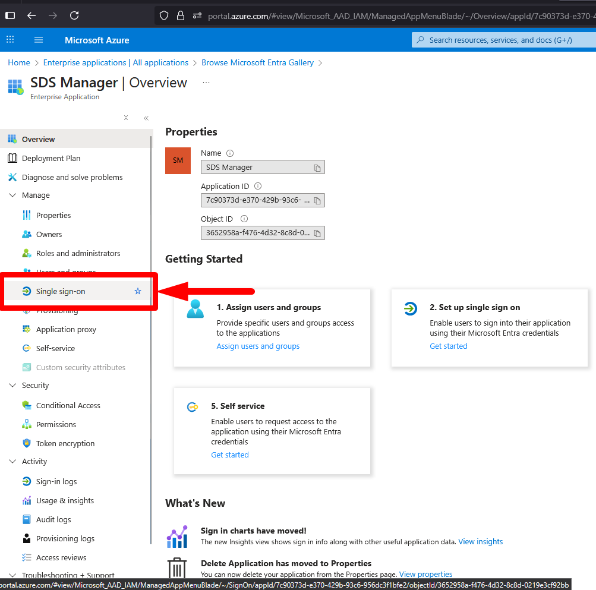Open the View insights link
The height and width of the screenshot is (590, 596).
pyautogui.click(x=481, y=541)
